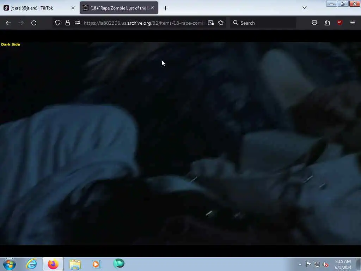This screenshot has height=271, width=361.
Task: Restore down the browser window
Action: (x=343, y=4)
